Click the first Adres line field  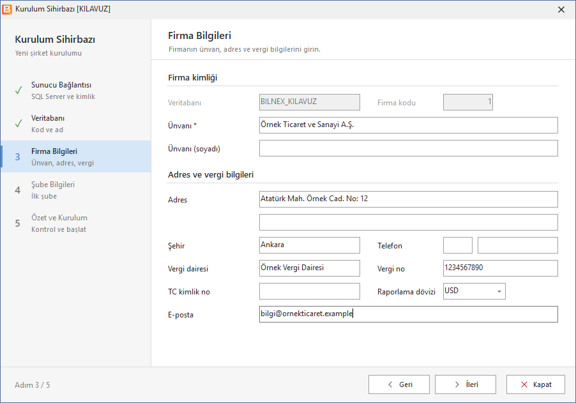(409, 199)
